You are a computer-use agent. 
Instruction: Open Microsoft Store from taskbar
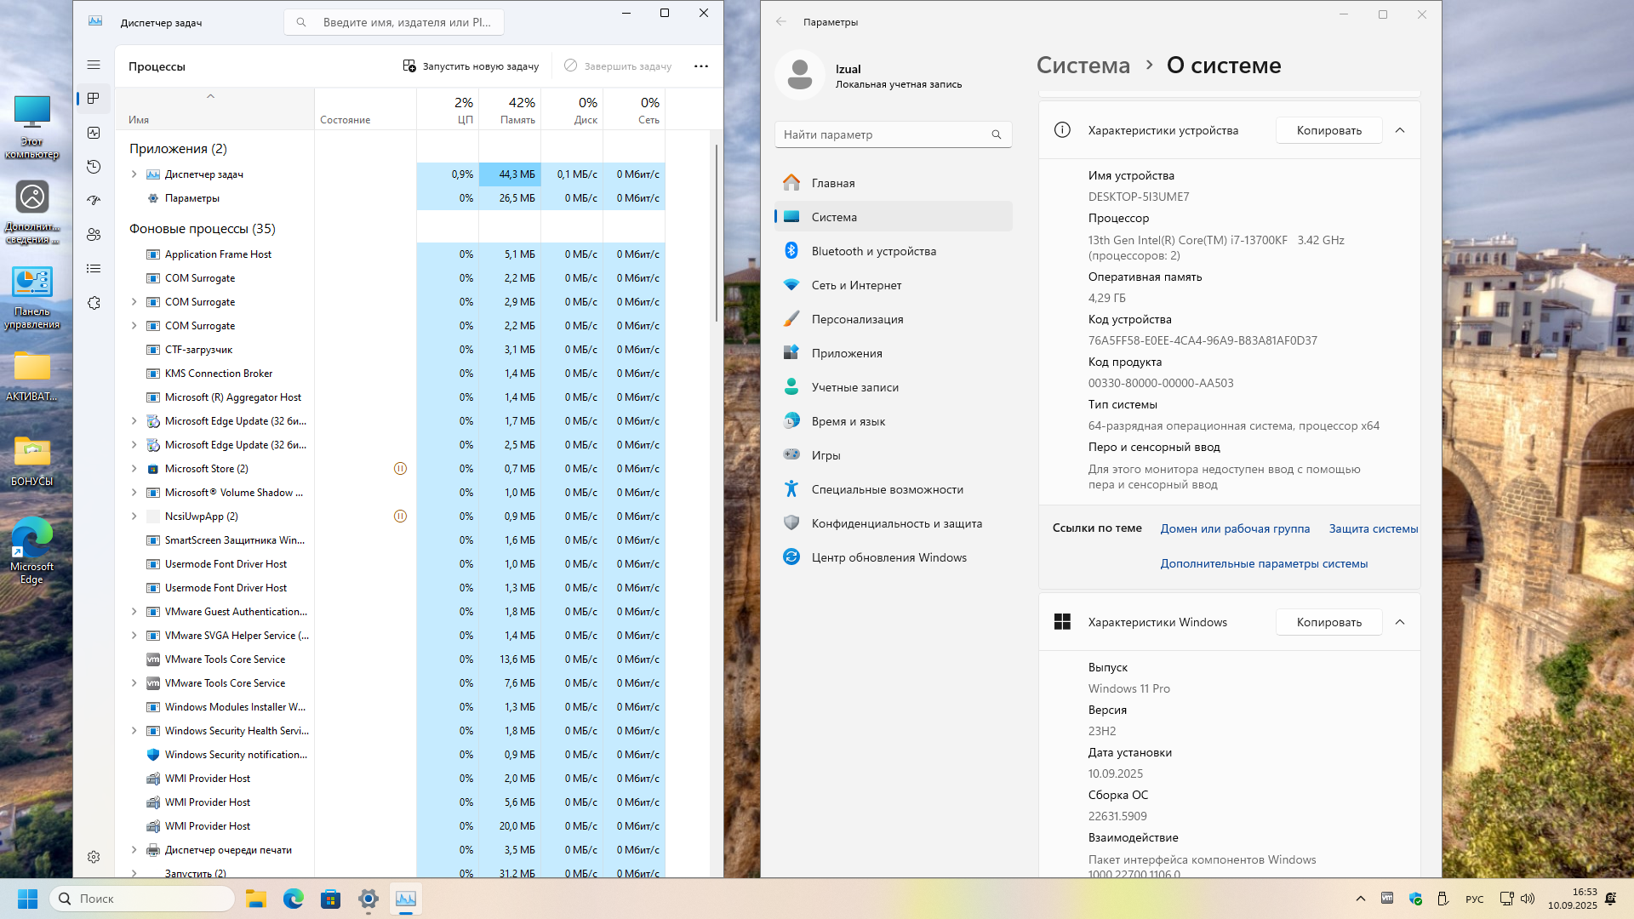pos(331,899)
